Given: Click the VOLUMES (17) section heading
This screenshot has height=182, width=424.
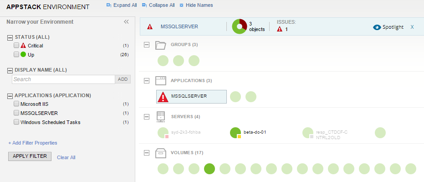Looking at the screenshot, I should (187, 153).
